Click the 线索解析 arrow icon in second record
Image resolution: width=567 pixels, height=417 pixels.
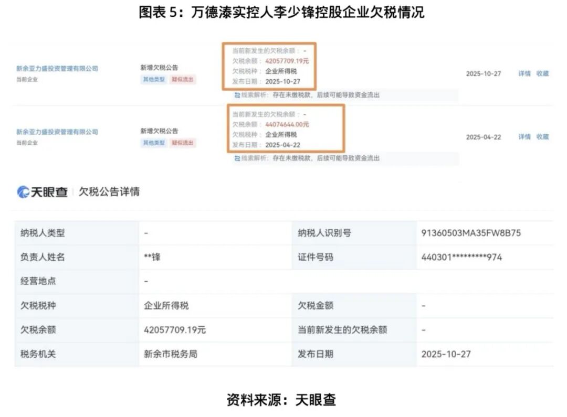[x=236, y=159]
